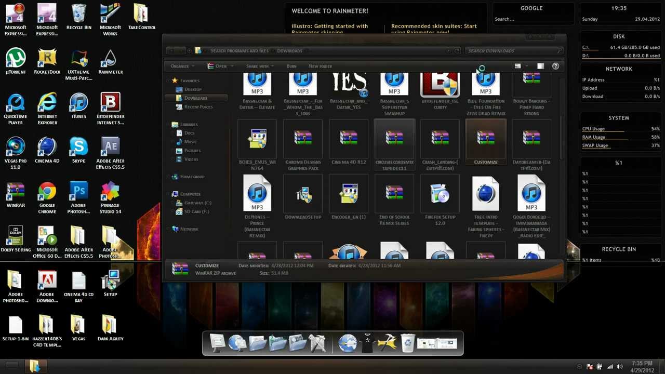Screen dimensions: 665x374
Task: Open Cinema 4D desktop shortcut
Action: tap(47, 150)
